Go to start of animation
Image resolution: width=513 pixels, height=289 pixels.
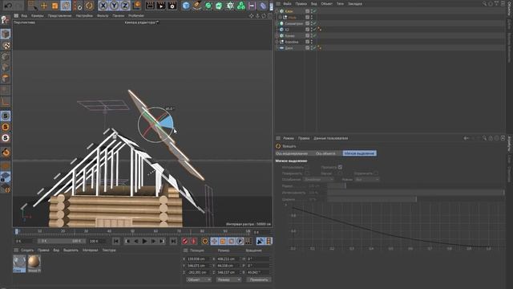coord(116,241)
